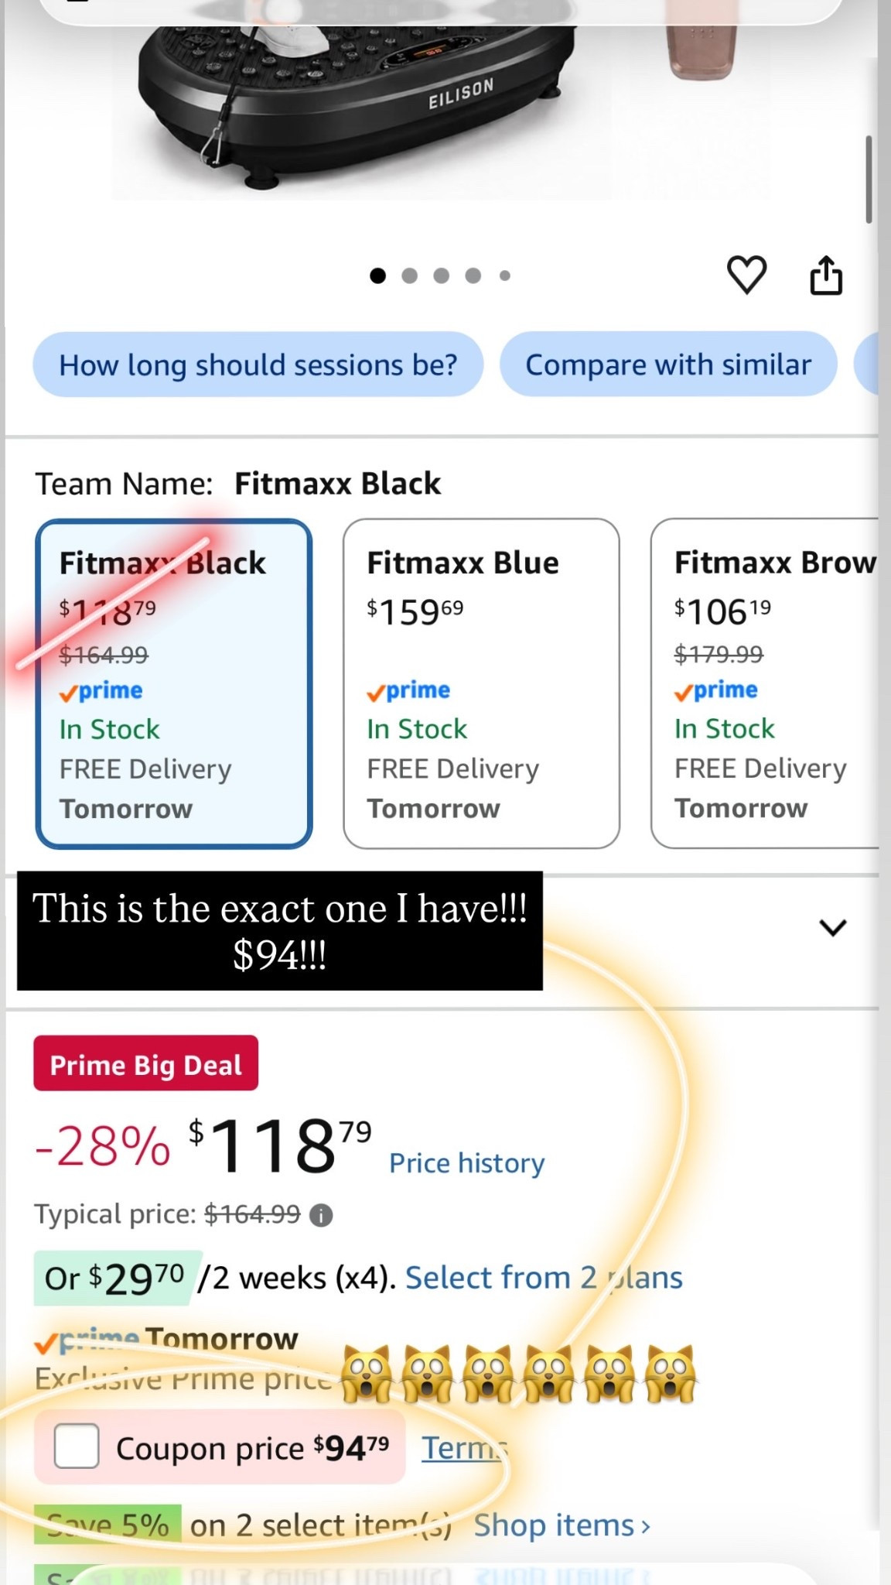The image size is (891, 1585).
Task: Open Shop items arrow link
Action: pyautogui.click(x=562, y=1525)
